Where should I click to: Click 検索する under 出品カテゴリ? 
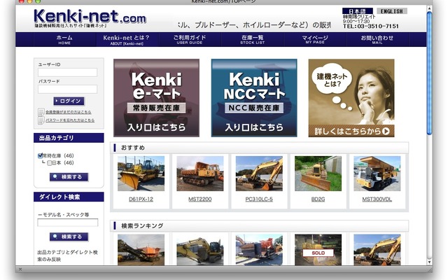point(69,177)
